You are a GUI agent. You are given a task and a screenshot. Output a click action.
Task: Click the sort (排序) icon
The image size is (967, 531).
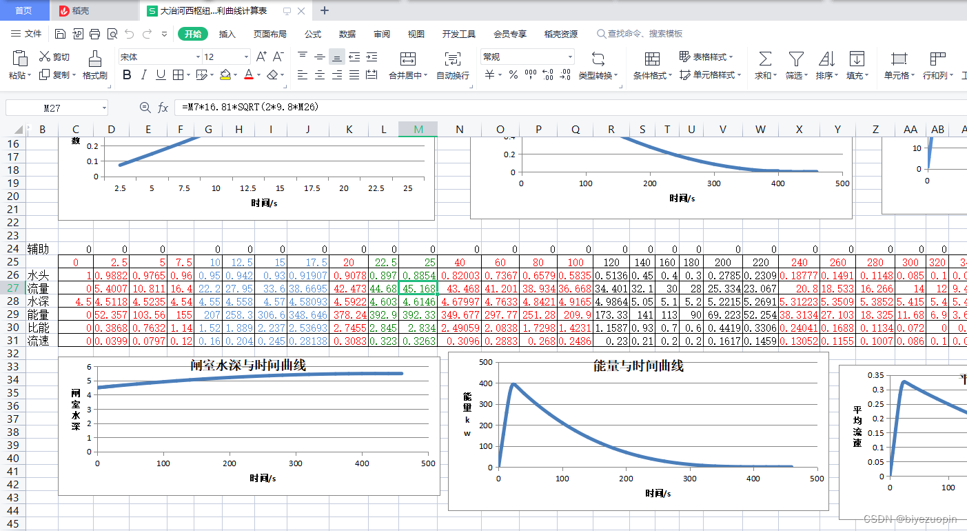[x=826, y=59]
